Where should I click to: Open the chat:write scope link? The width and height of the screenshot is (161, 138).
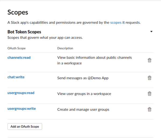16,77
